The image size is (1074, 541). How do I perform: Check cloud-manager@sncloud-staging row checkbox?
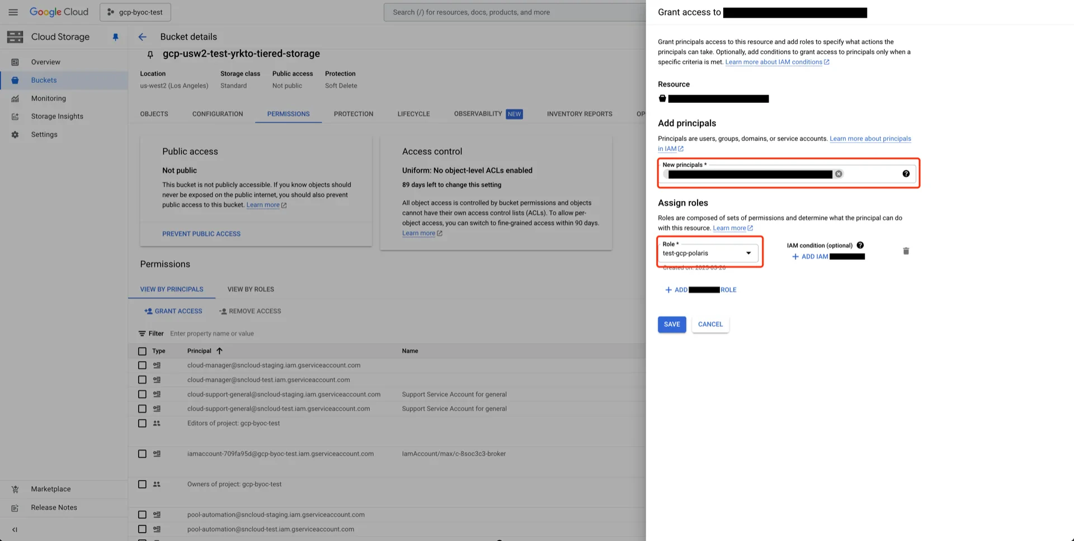point(142,366)
